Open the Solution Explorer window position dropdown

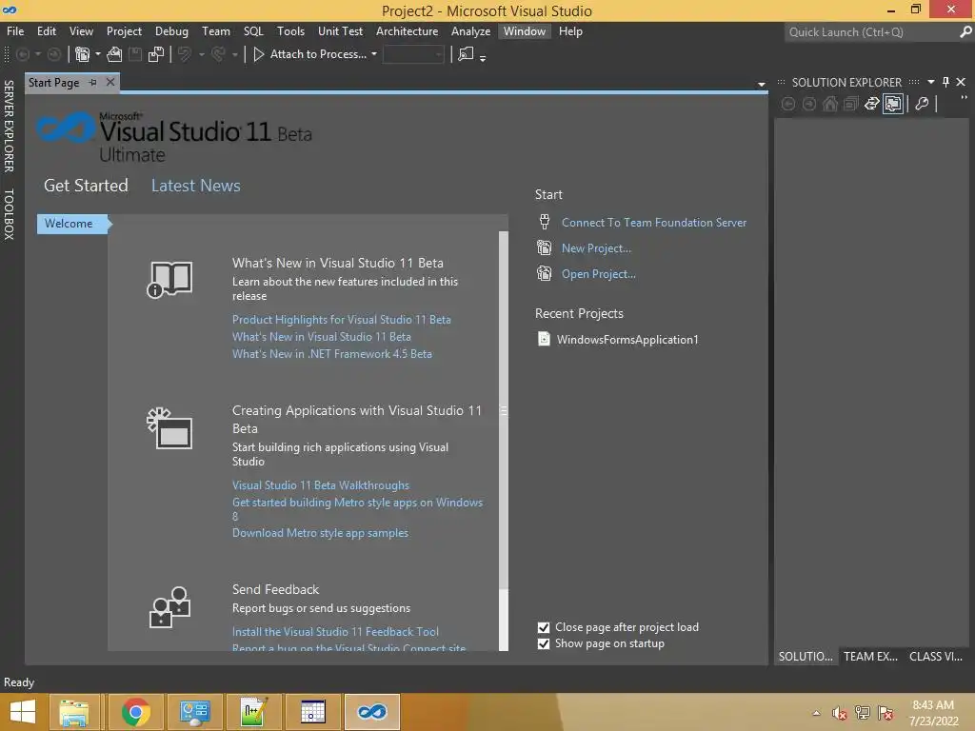point(931,82)
